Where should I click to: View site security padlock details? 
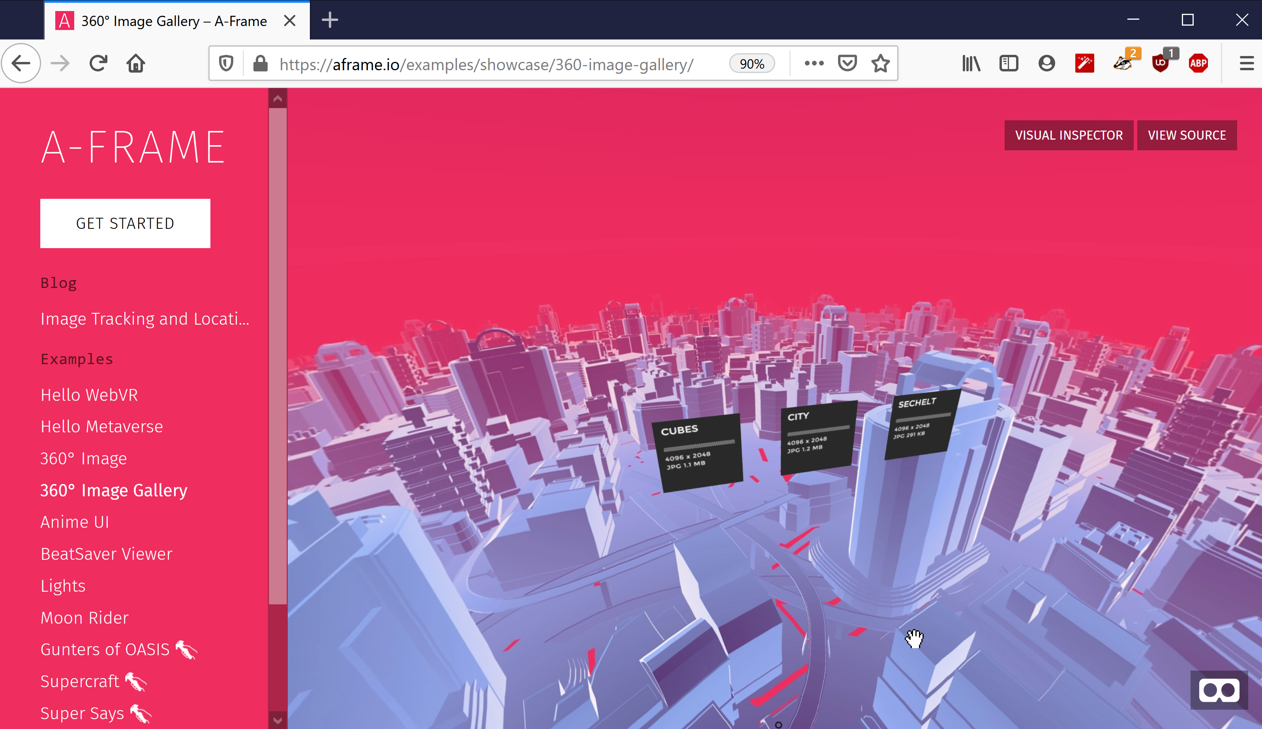click(261, 64)
